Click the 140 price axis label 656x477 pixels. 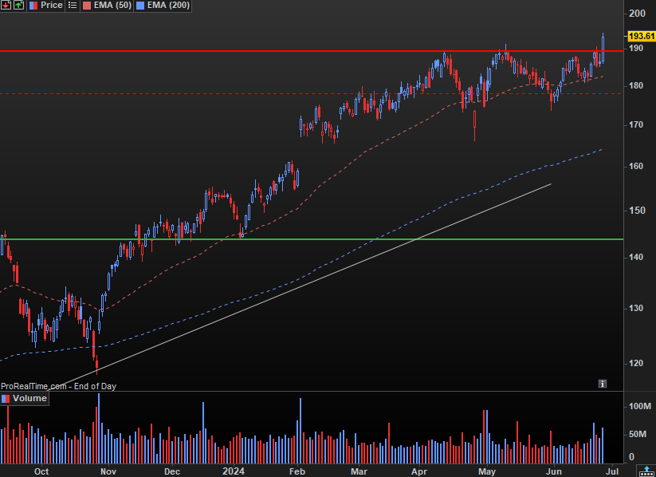click(636, 257)
